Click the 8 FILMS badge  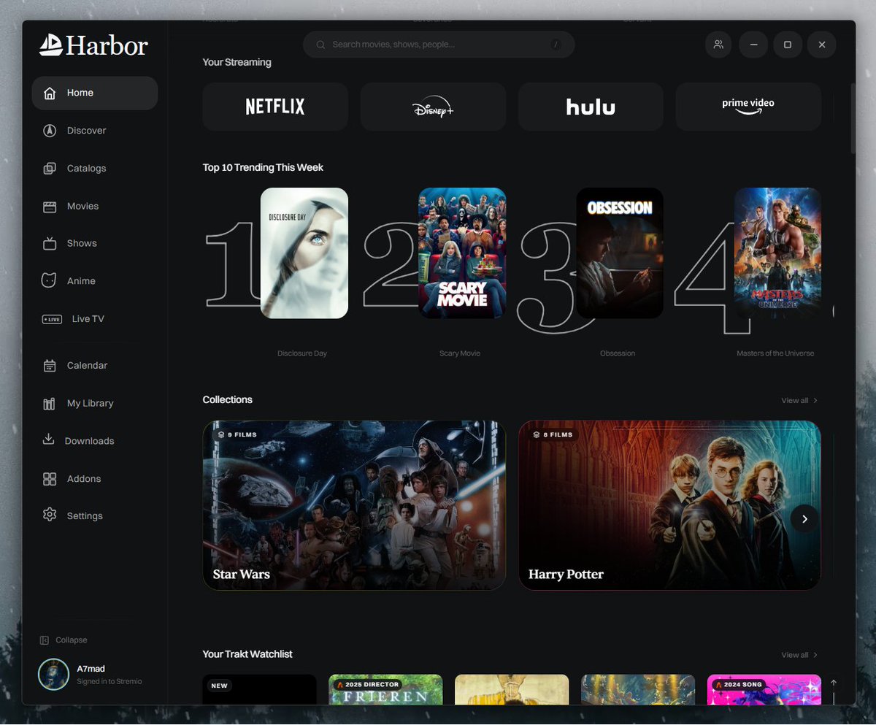click(x=553, y=434)
